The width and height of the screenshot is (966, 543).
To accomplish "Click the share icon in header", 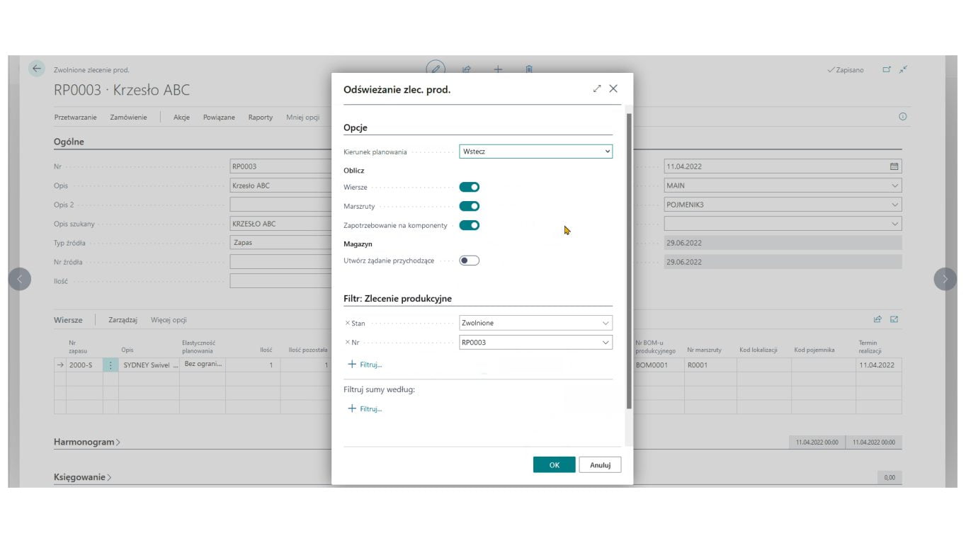I will [467, 69].
